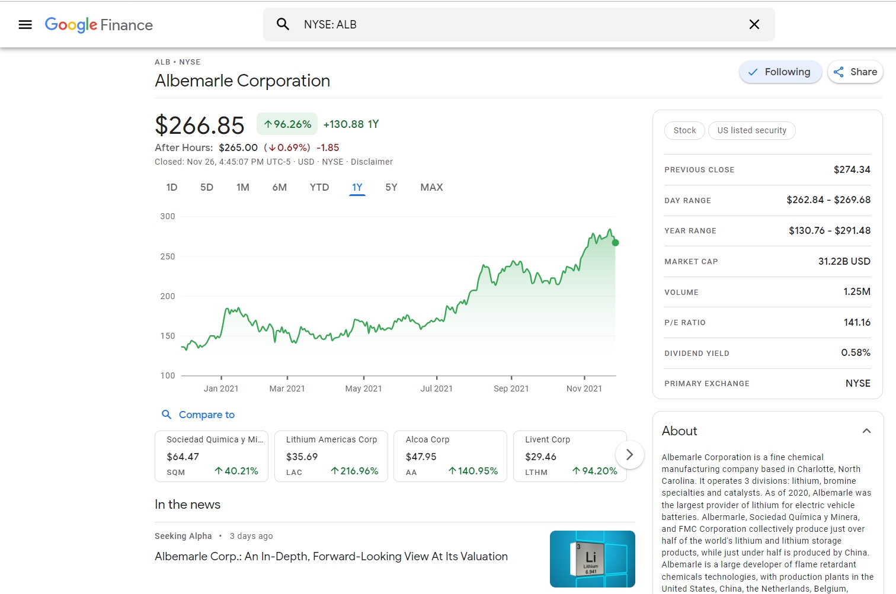This screenshot has height=594, width=896.
Task: Click the Seeking Alpha source label
Action: click(183, 536)
